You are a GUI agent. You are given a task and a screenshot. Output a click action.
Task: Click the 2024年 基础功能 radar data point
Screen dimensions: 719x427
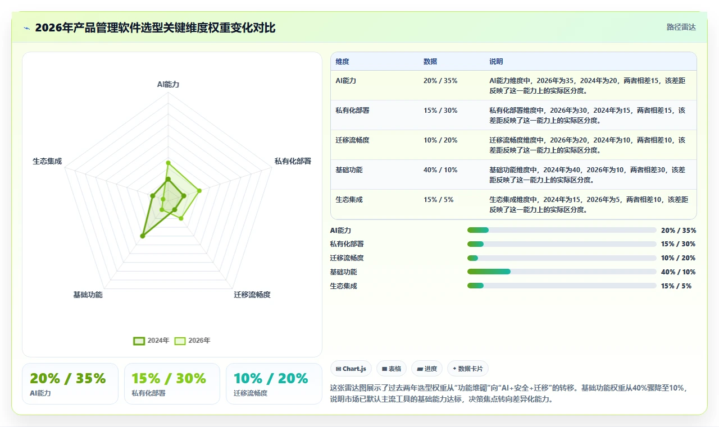tap(143, 236)
